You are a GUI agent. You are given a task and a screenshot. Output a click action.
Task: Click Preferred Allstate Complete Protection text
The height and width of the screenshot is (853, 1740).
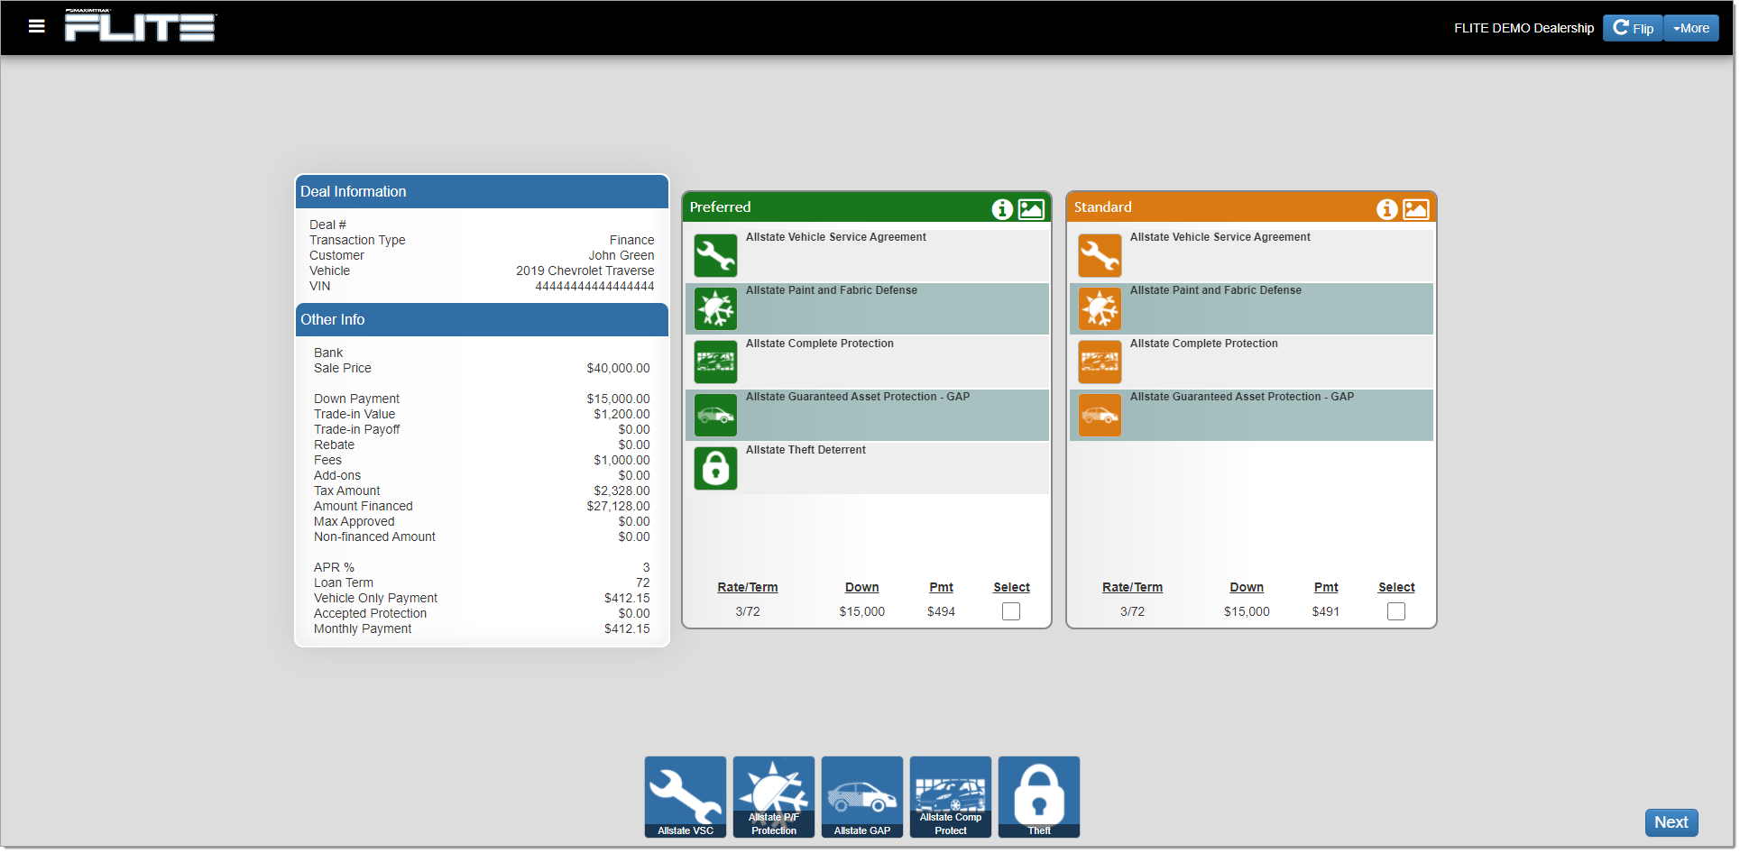click(x=820, y=344)
